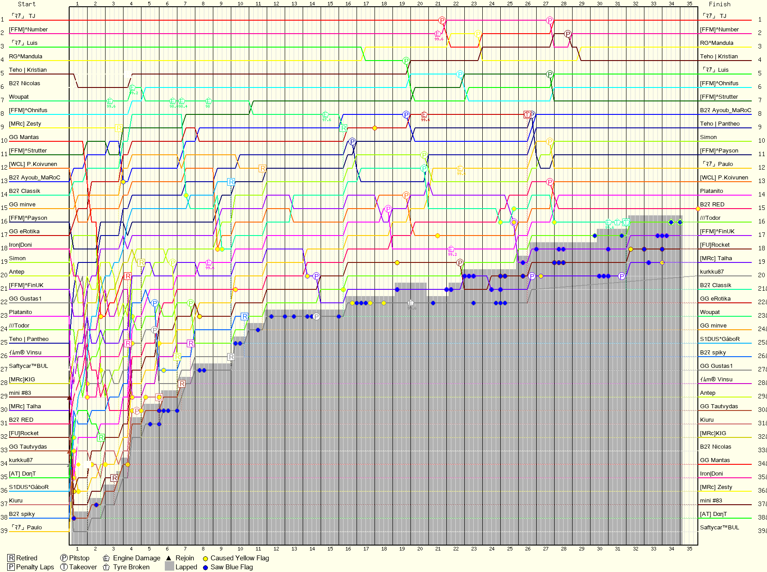Select 'Kiuru' in the Start column

point(16,501)
